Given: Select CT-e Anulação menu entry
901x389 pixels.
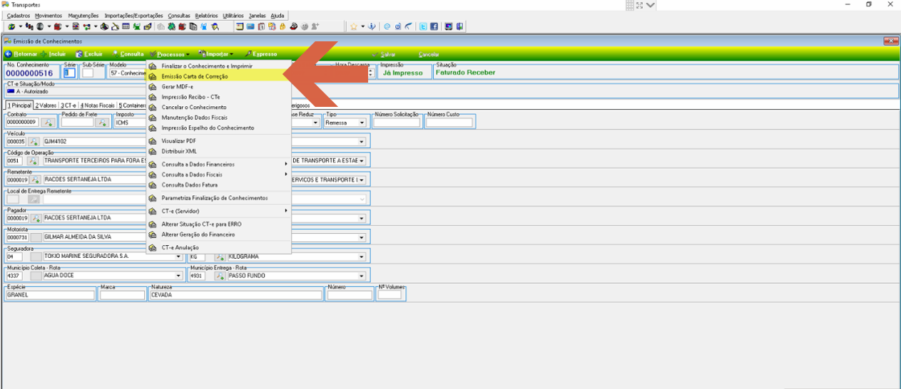Looking at the screenshot, I should 218,248.
